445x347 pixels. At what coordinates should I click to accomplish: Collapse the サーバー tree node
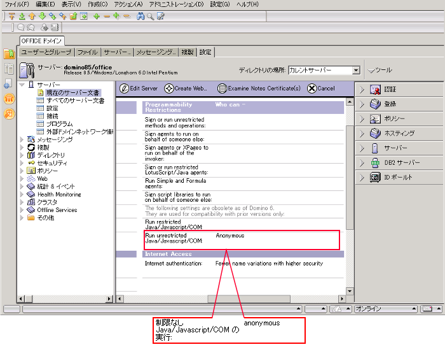coord(22,85)
